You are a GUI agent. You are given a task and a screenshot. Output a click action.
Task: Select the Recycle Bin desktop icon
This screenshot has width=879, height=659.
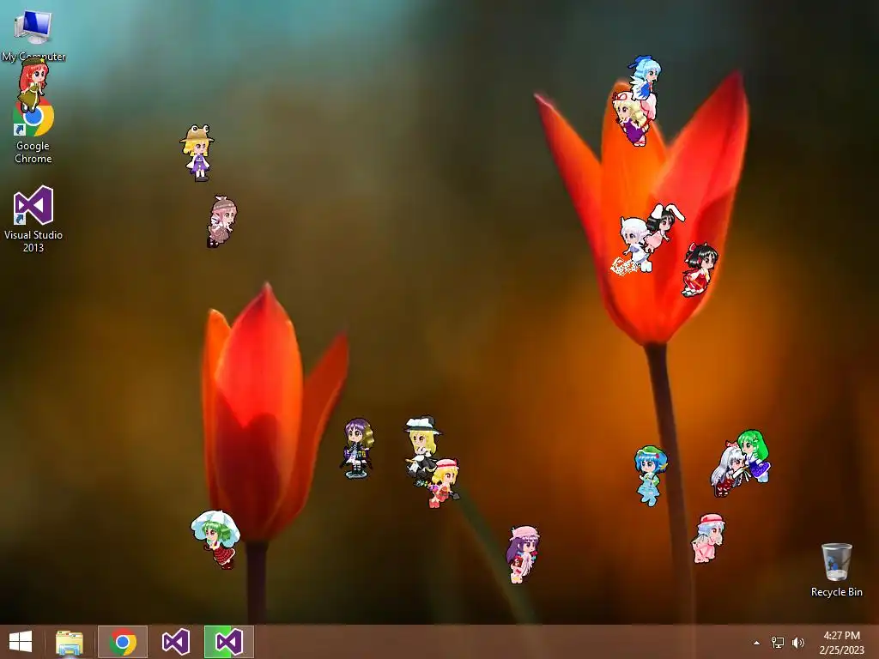pyautogui.click(x=836, y=570)
